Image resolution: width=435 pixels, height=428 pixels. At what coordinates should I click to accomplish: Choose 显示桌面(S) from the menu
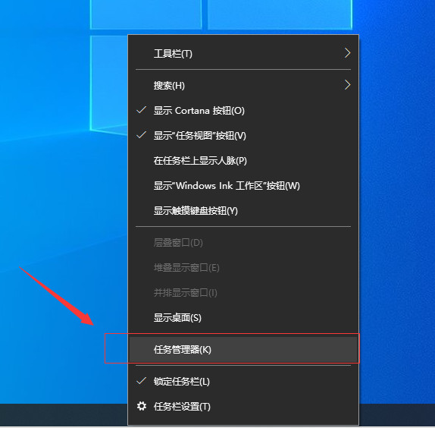243,317
